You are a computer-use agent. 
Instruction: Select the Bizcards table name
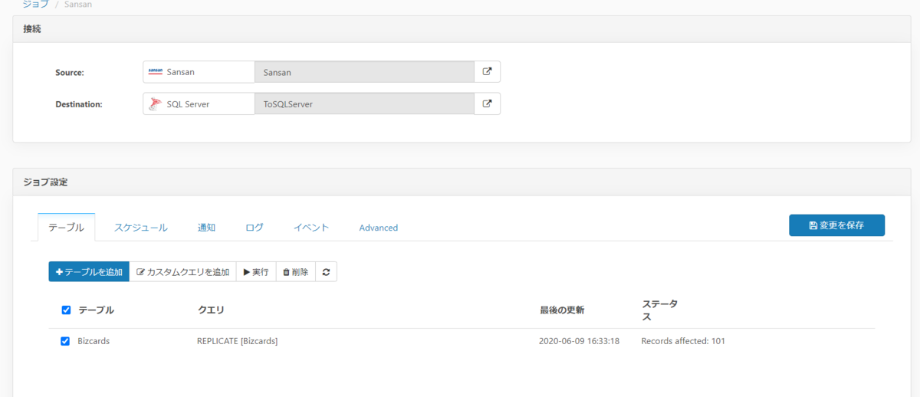point(94,341)
